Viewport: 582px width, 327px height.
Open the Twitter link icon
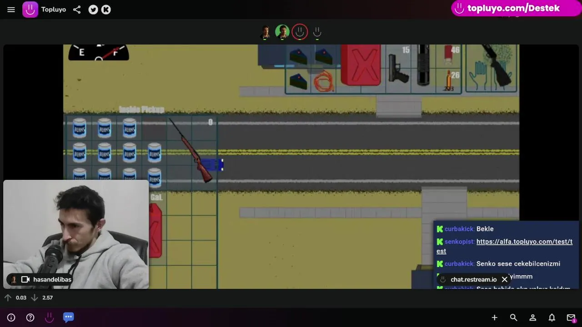pos(93,10)
